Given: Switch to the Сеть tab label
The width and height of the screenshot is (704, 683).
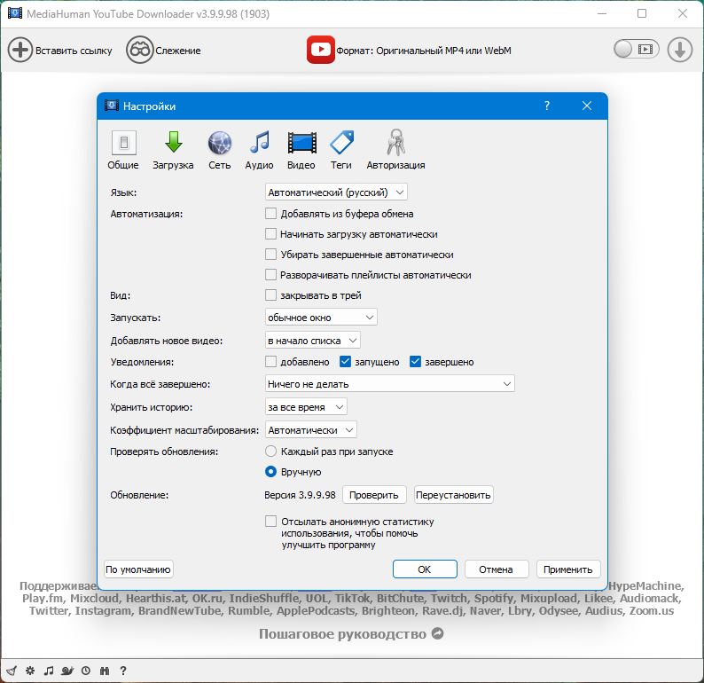Looking at the screenshot, I should (x=220, y=165).
